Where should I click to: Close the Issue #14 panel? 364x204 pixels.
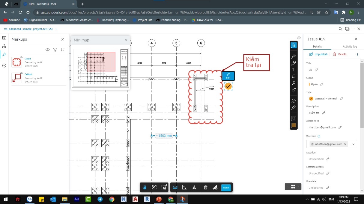[356, 39]
